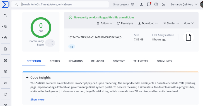Open the Follow dropdown
203x106 pixels.
(104, 23)
